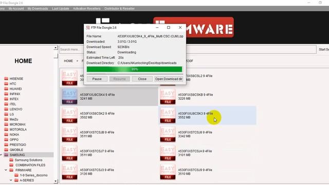This screenshot has height=185, width=329.
Task: Select A530FXXS7CSJA 9 4File file icon
Action: tap(168, 153)
